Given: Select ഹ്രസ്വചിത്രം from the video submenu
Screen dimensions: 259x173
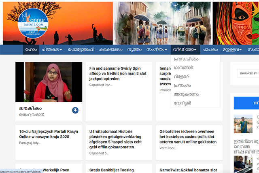Looking at the screenshot, I should (x=189, y=59).
